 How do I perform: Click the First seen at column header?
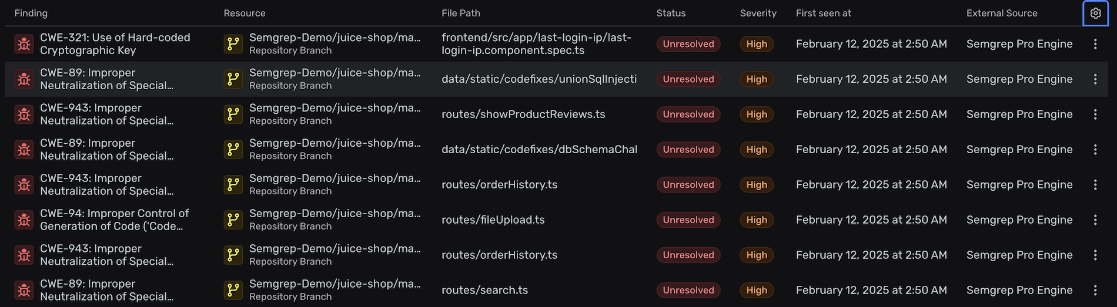click(x=823, y=13)
